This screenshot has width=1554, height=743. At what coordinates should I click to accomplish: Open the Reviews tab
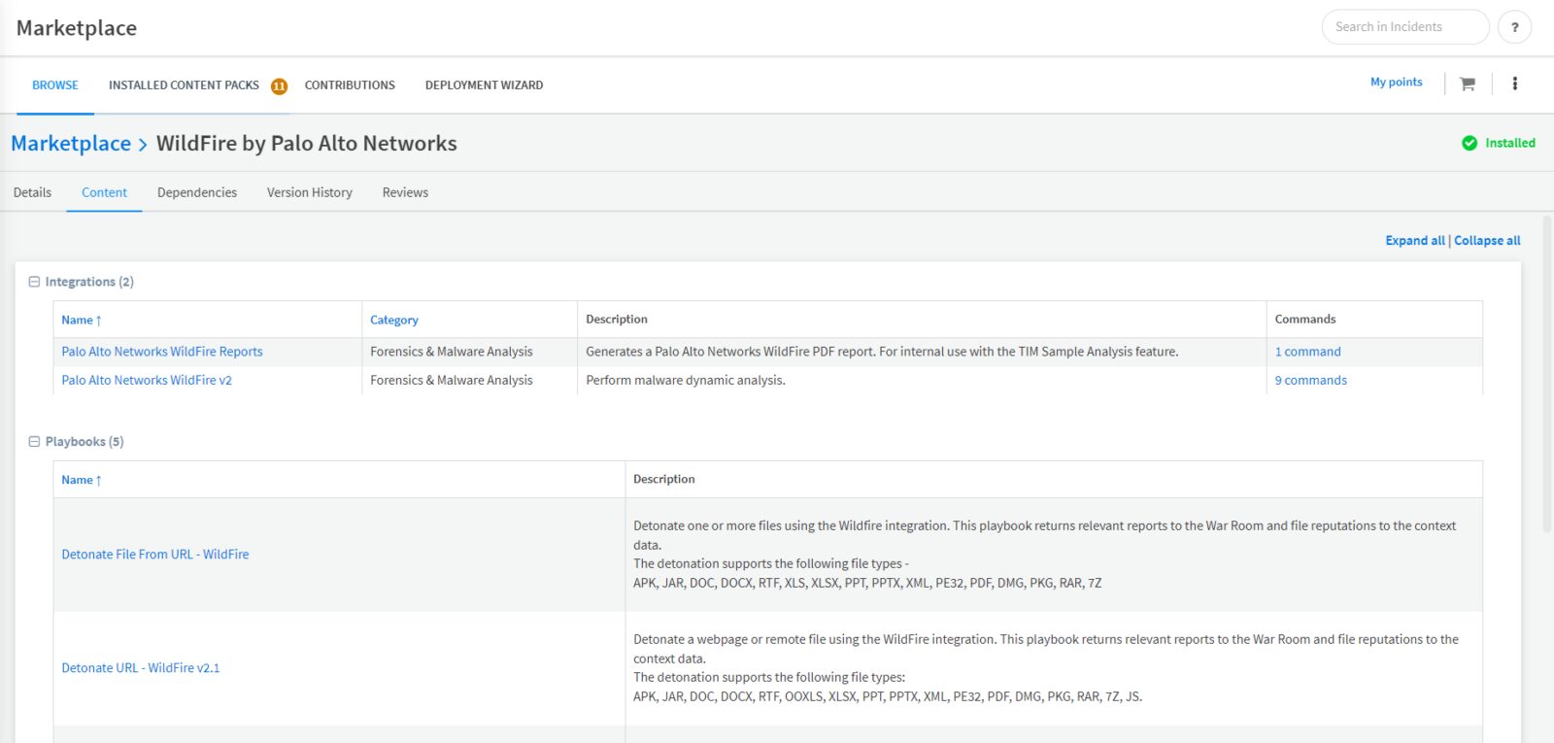point(405,192)
